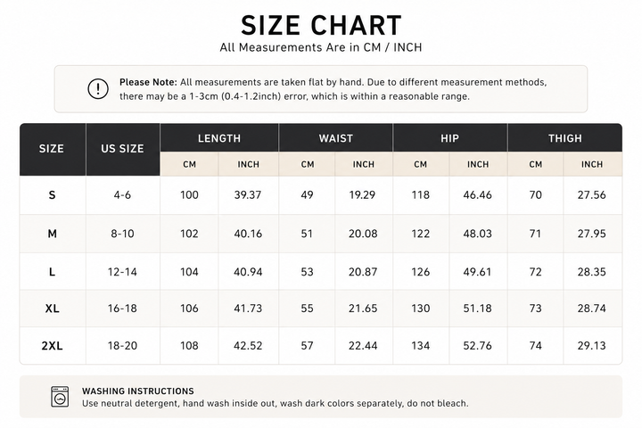Click the LENGTH header cell
Screen dimensions: 642x428
point(219,138)
